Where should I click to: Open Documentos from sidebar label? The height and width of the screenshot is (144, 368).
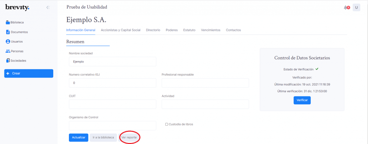coord(19,32)
